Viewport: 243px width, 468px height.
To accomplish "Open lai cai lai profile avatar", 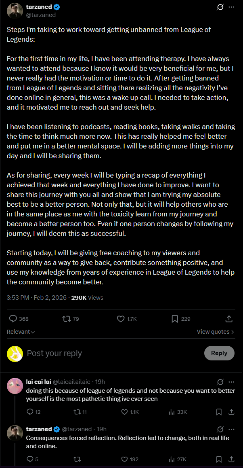I will click(15, 385).
